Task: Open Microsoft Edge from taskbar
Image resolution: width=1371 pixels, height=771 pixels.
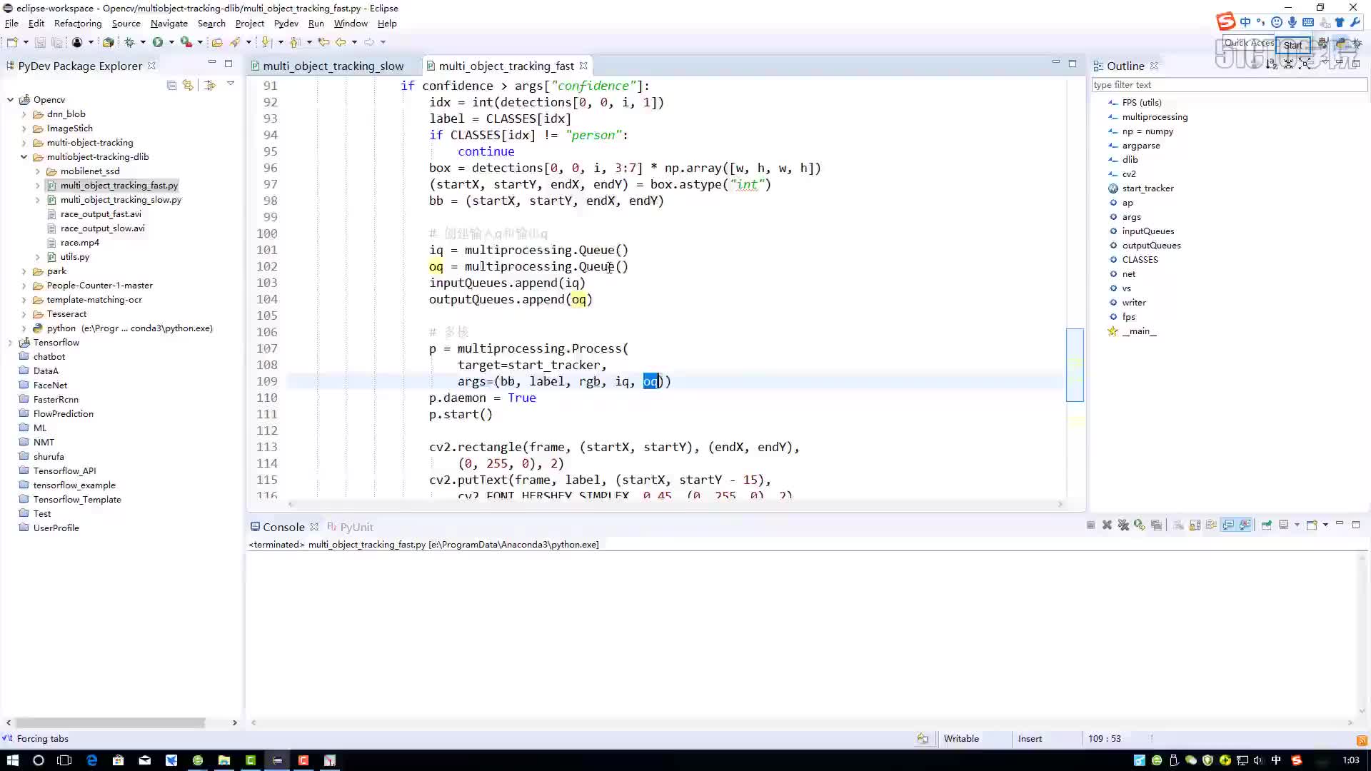Action: click(92, 760)
